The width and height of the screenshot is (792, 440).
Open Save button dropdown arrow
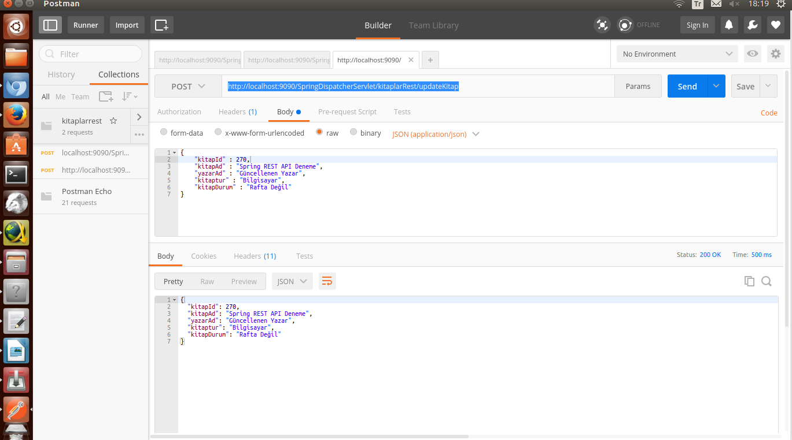(x=768, y=86)
